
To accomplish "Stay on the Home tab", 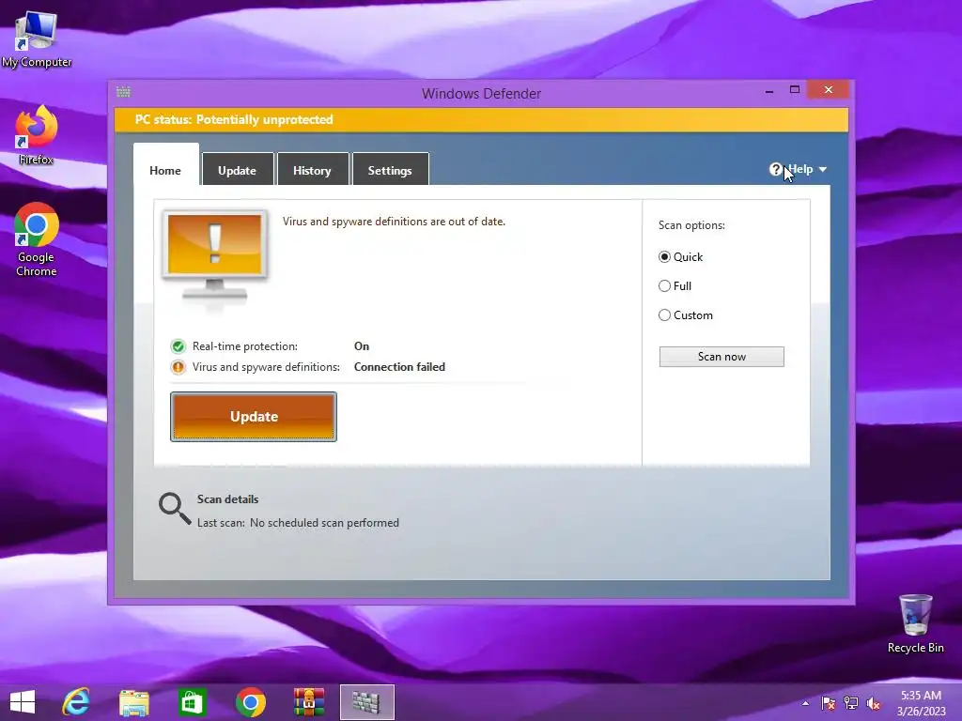I will (x=165, y=165).
